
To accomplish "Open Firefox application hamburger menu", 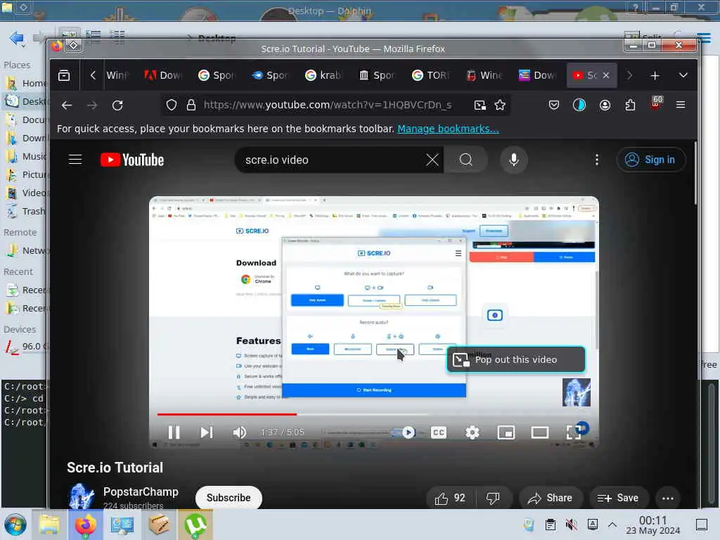I will 681,105.
